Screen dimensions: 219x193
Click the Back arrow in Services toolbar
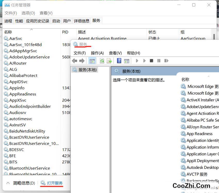[x=74, y=61]
